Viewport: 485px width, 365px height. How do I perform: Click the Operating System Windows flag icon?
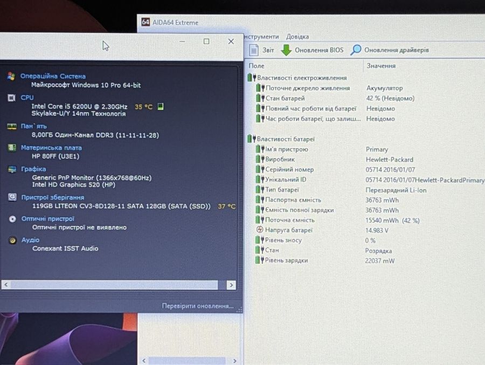pos(11,76)
